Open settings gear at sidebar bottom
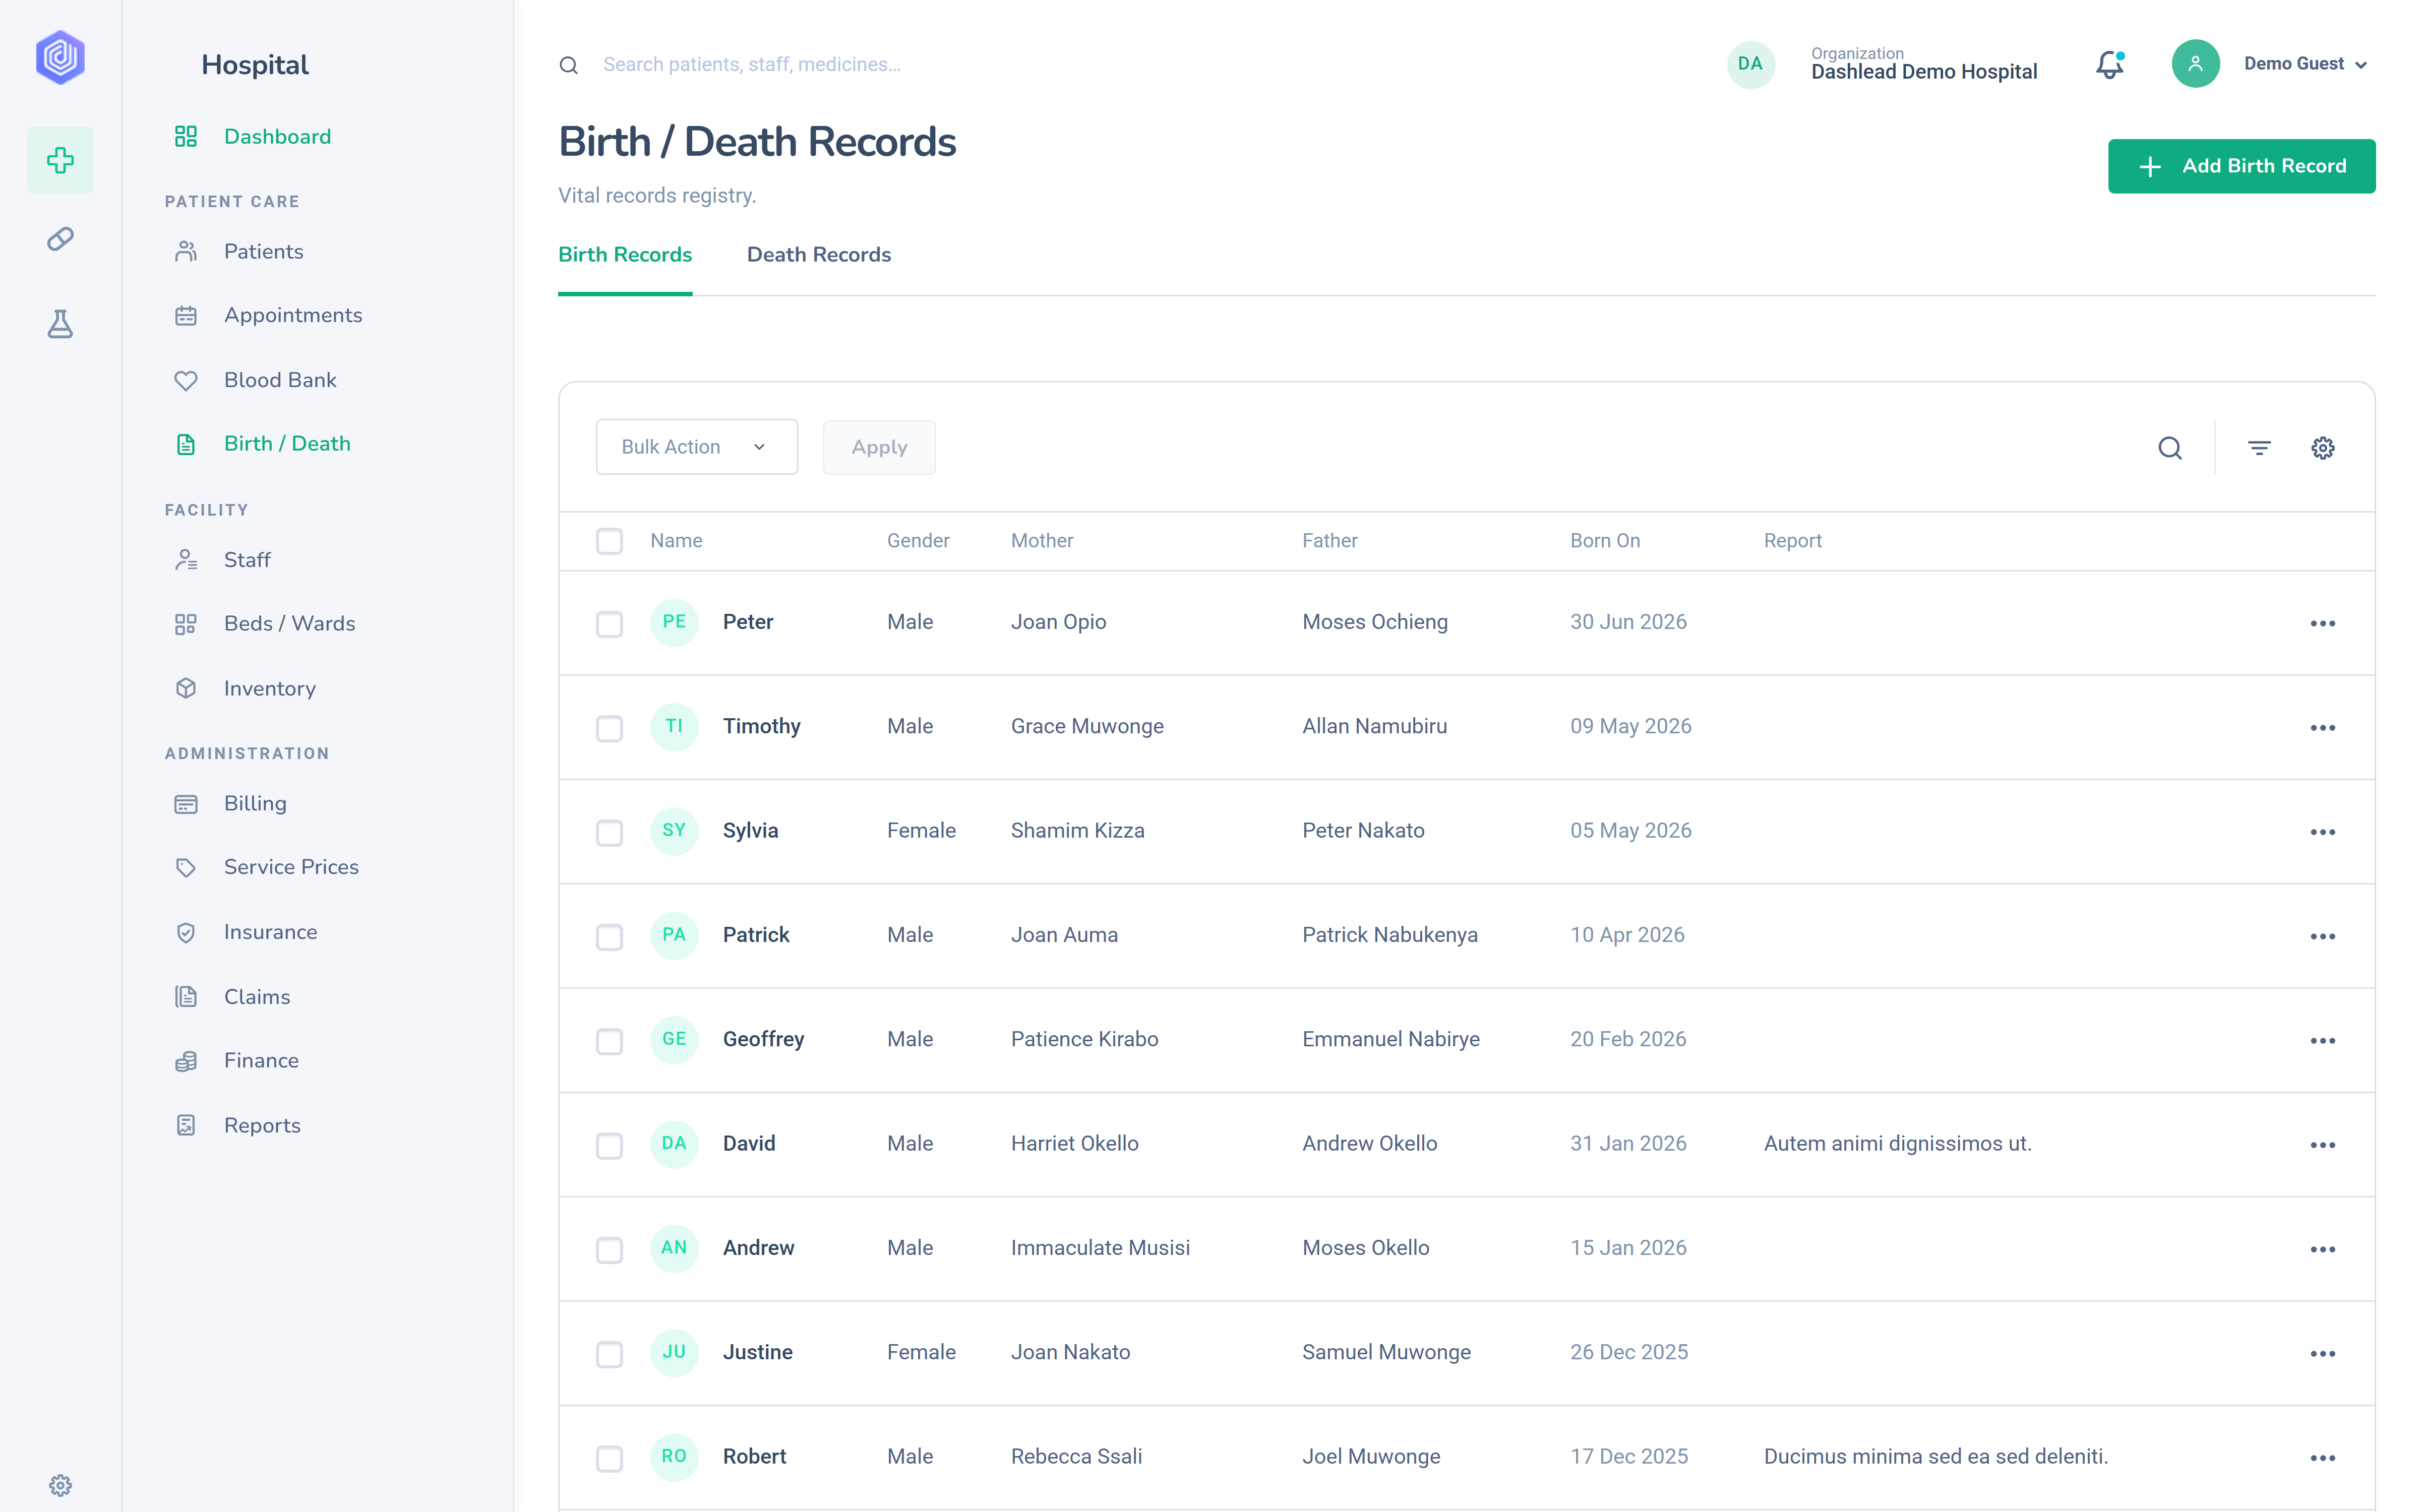The width and height of the screenshot is (2420, 1512). [60, 1485]
